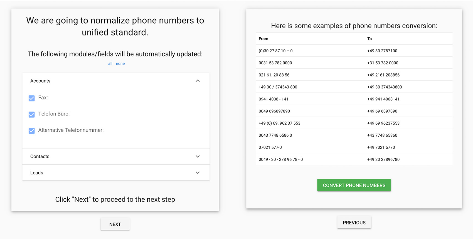Uncheck the Fax checkbox
473x239 pixels.
[x=32, y=98]
